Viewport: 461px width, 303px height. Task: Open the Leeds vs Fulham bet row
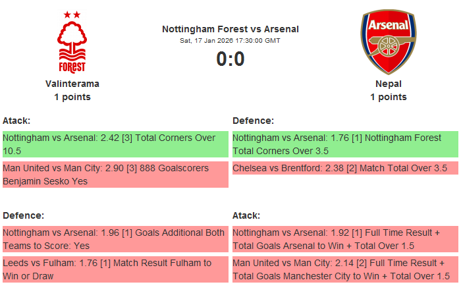point(115,269)
